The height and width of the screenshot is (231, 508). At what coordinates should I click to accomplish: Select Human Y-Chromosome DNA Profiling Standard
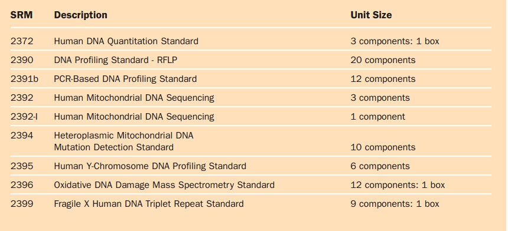(x=150, y=166)
